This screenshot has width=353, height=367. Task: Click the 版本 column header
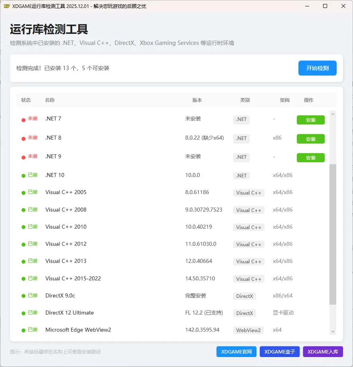click(197, 100)
